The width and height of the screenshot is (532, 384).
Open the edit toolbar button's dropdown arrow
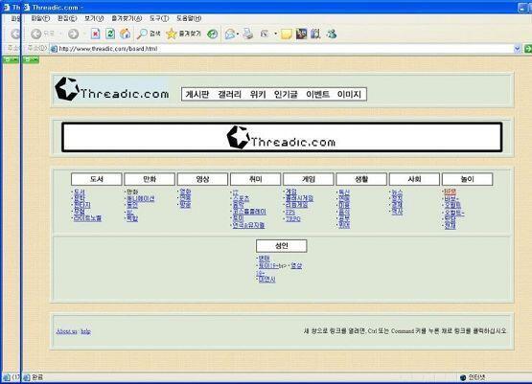point(275,34)
